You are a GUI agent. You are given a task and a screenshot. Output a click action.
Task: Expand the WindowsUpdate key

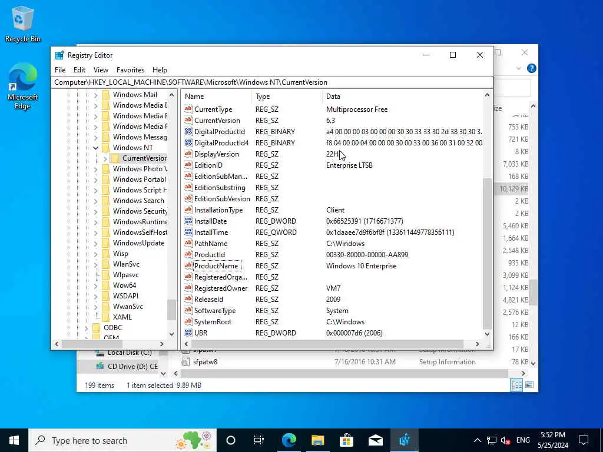95,243
